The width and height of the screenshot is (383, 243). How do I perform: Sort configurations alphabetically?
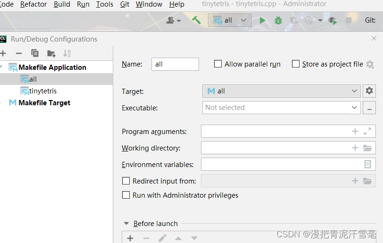[67, 53]
